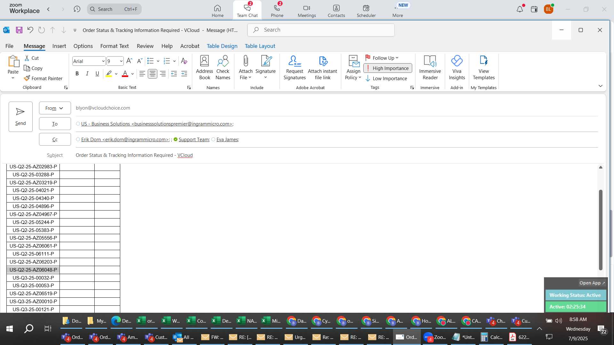Click the message body vertical scrollbar
This screenshot has width=614, height=345.
click(x=601, y=230)
